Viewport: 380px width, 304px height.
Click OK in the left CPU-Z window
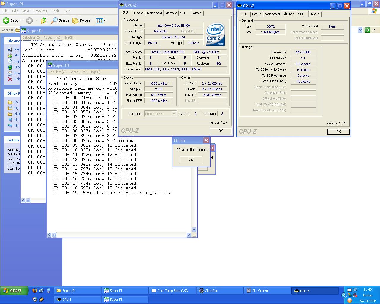click(221, 131)
